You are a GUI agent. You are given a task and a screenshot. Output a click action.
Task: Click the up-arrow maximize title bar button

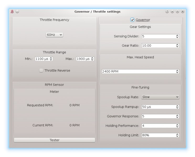click(x=177, y=12)
